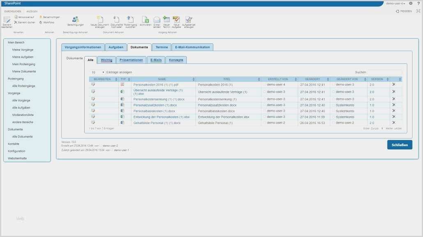Select the Konzepte document filter tab
Viewport: 423px width, 237px height.
click(176, 60)
